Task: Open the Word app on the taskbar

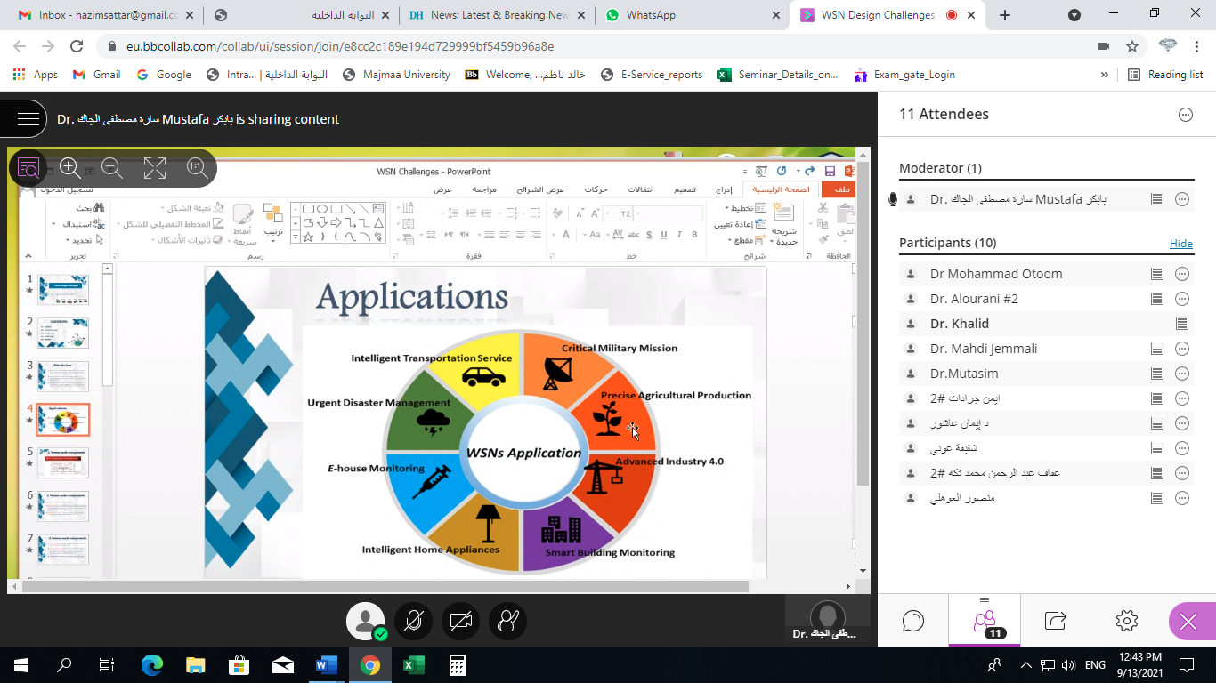Action: (326, 664)
